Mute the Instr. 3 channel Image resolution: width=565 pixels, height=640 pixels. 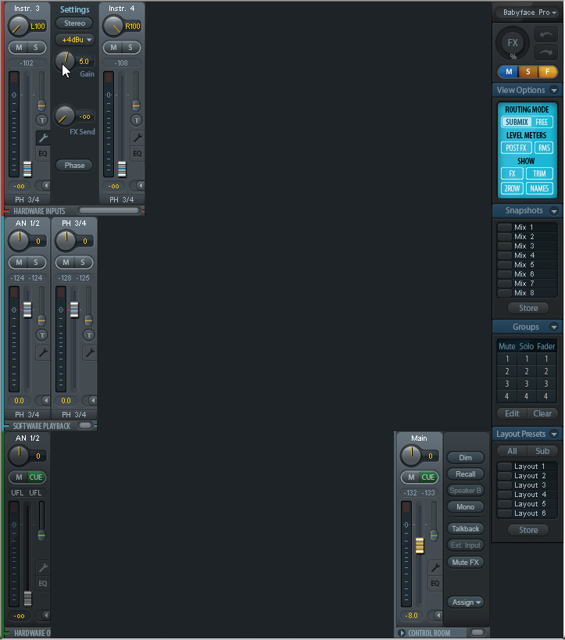point(19,48)
